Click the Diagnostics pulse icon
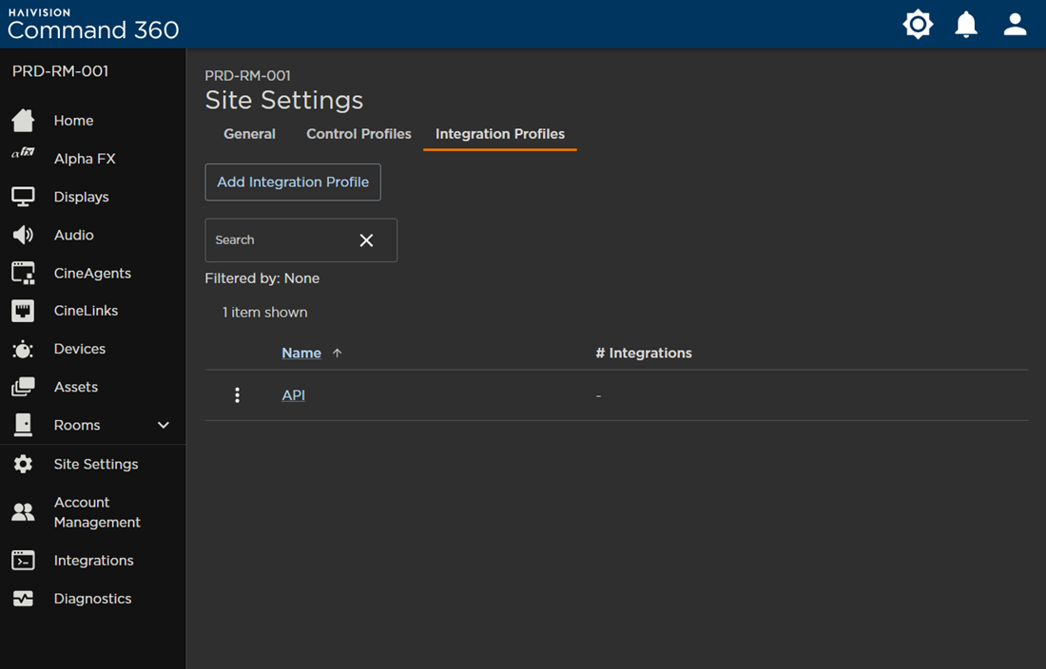 tap(23, 599)
